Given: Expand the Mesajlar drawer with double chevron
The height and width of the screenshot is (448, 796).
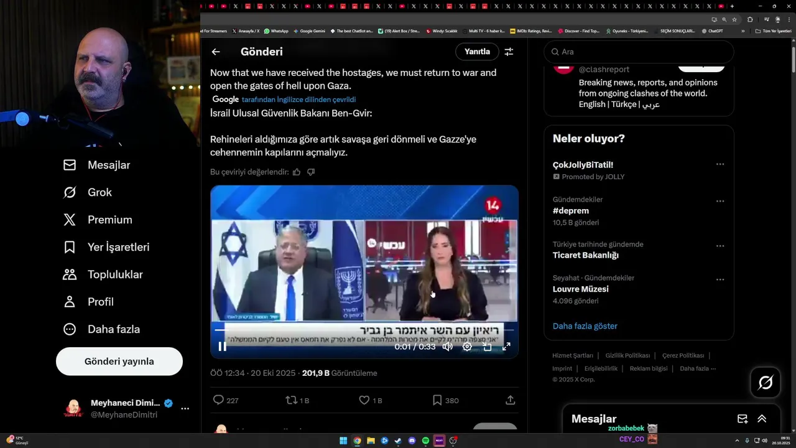Looking at the screenshot, I should tap(762, 419).
